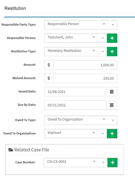The width and height of the screenshot is (135, 183).
Task: Clear the CW-CS-0001 case number
Action: coord(94,162)
